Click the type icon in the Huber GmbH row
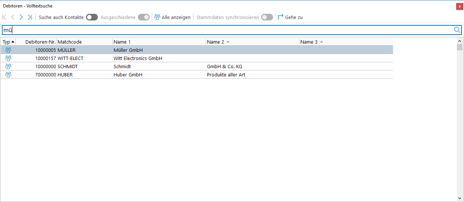This screenshot has width=464, height=202. tap(8, 75)
